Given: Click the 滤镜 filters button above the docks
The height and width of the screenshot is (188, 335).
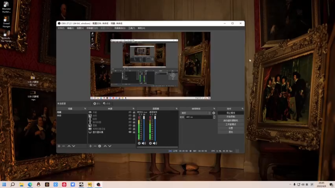Looking at the screenshot, I should 107,104.
